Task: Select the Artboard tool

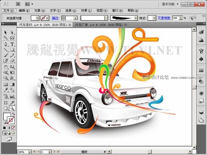Action: click(x=5, y=103)
